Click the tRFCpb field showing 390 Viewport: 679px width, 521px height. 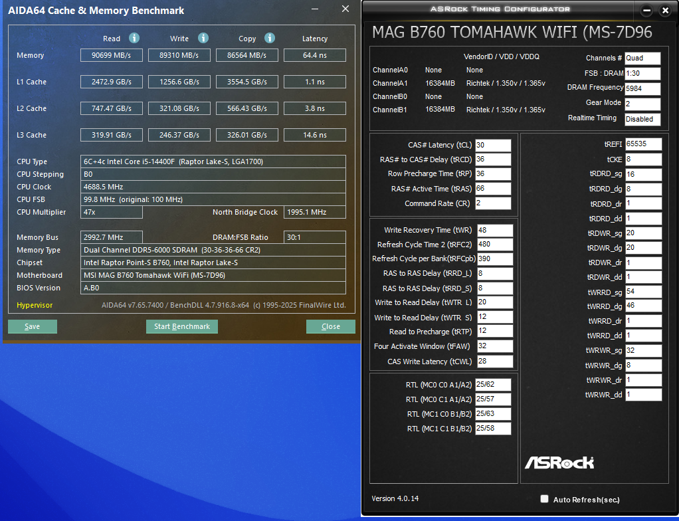coord(495,259)
